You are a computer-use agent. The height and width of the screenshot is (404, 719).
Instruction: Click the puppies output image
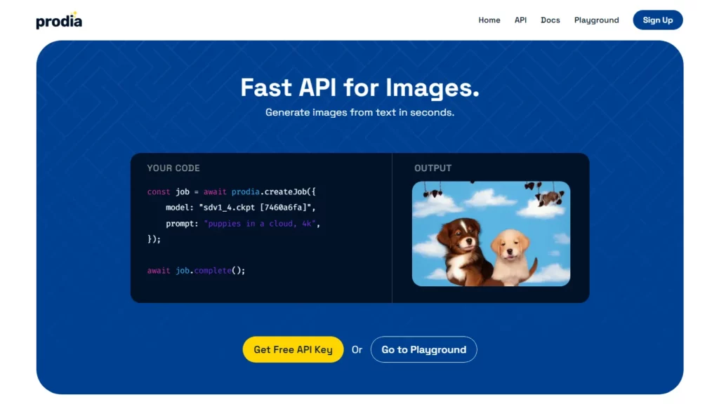pos(491,234)
